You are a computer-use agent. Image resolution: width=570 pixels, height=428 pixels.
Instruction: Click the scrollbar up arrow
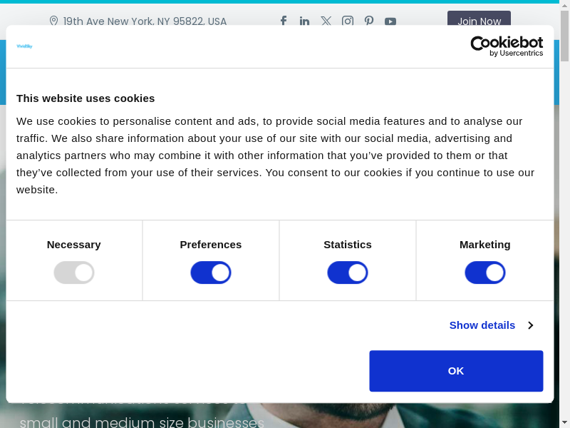tap(564, 4)
